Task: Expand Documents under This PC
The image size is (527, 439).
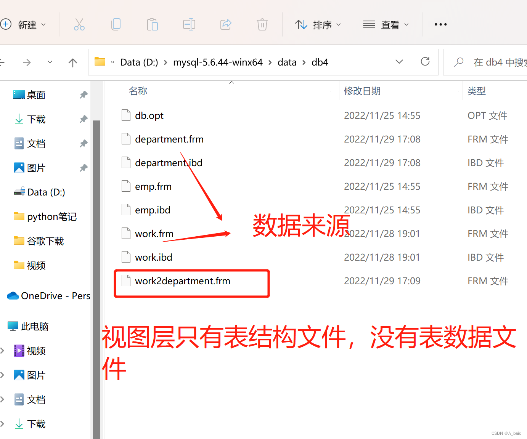Action: pos(2,399)
